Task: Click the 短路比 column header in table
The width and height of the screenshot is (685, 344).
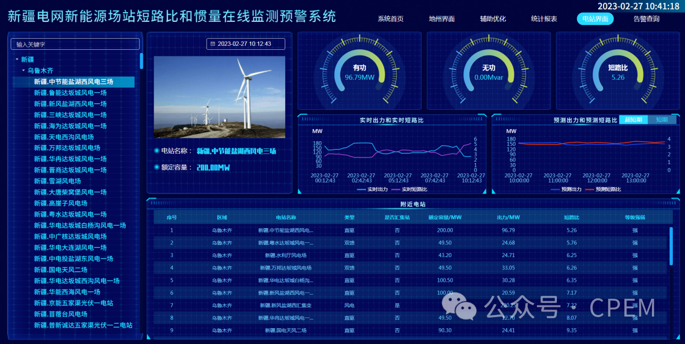Action: tap(572, 217)
